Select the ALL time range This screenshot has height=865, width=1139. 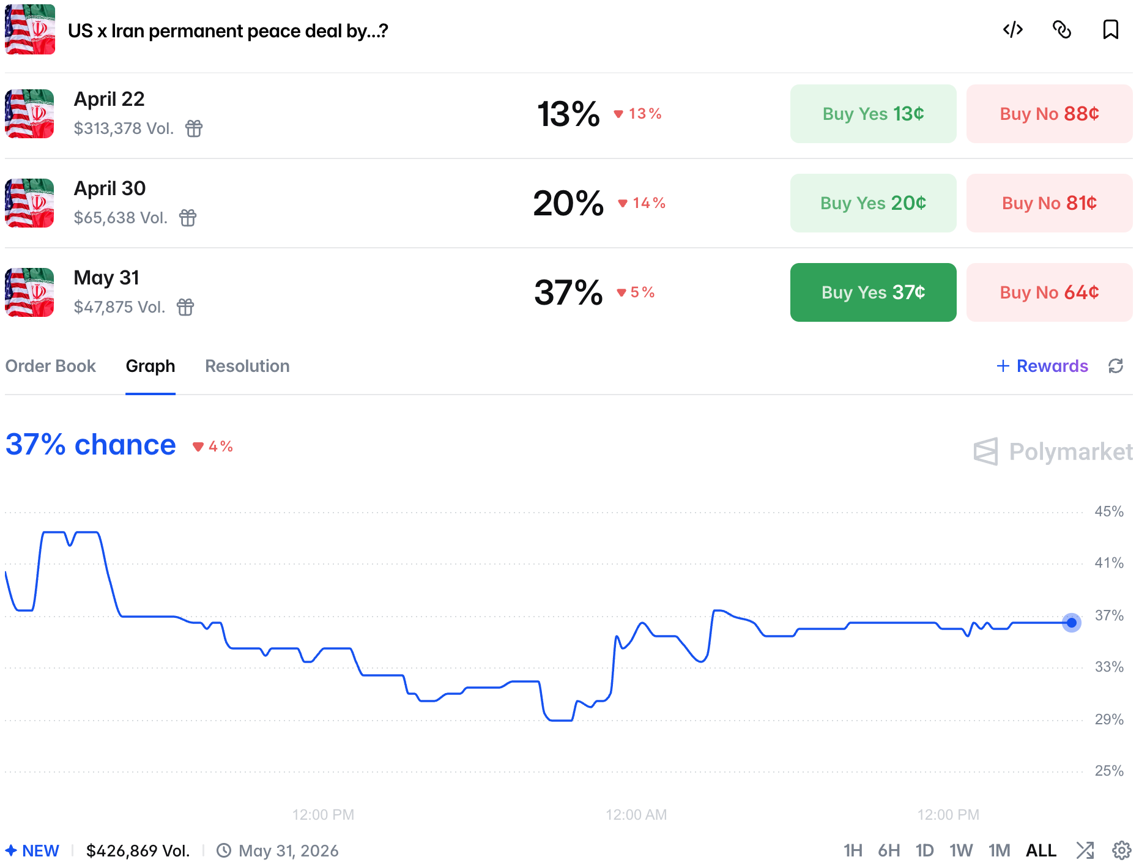[x=1041, y=850]
